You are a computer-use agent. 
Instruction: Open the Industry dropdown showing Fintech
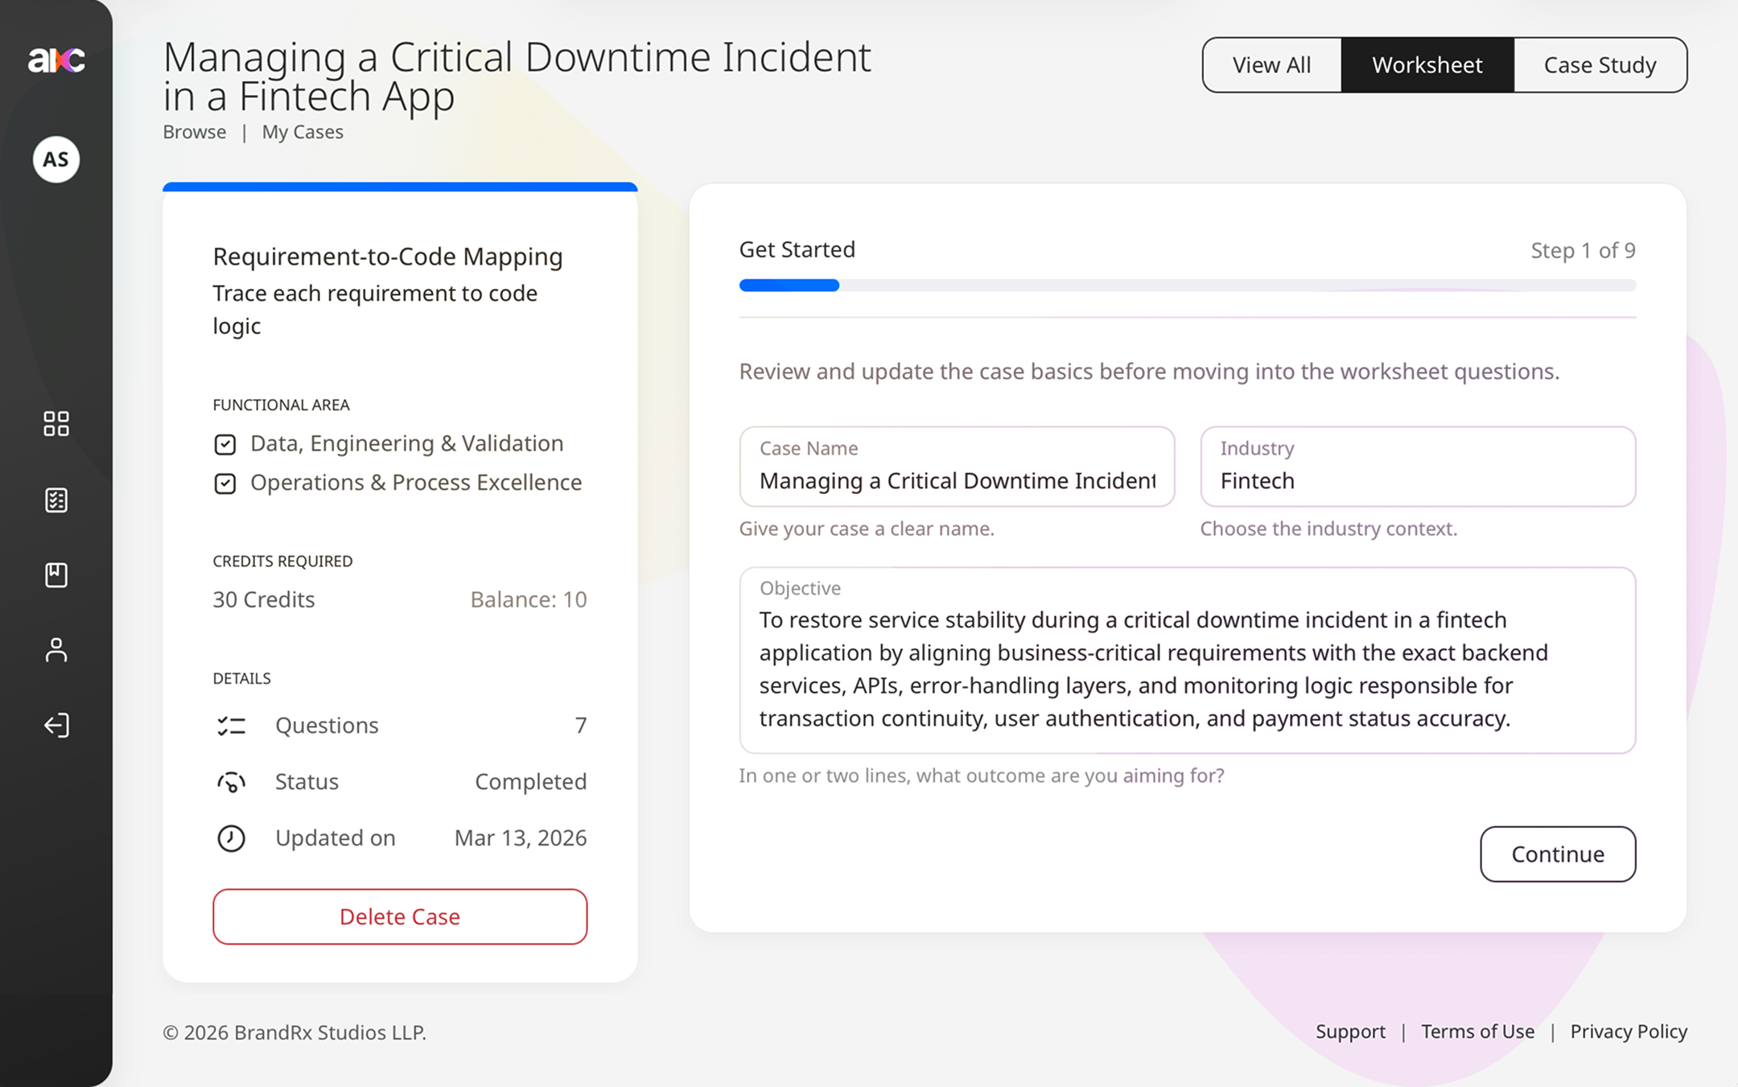[1417, 467]
